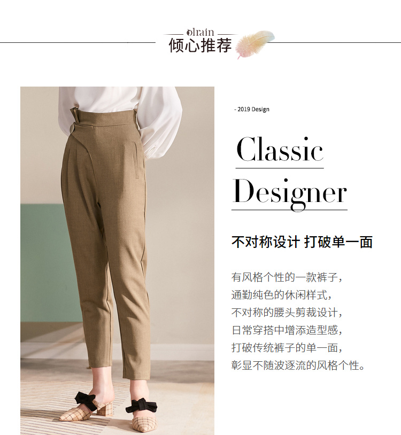Viewport: 401px width, 435px height.
Task: Click the 不对称设计 打破单一面 subtitle
Action: [x=302, y=242]
